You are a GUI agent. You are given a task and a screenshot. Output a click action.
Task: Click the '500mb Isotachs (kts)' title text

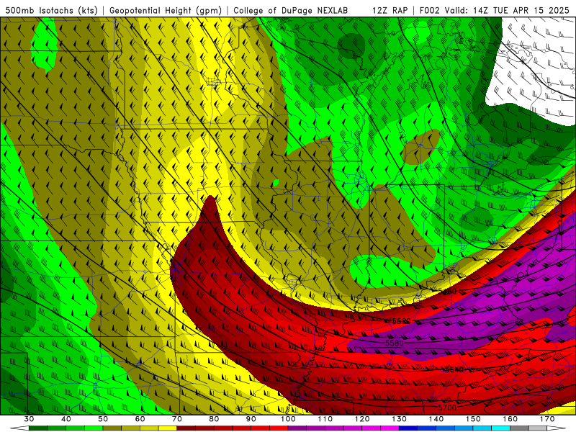tap(52, 10)
